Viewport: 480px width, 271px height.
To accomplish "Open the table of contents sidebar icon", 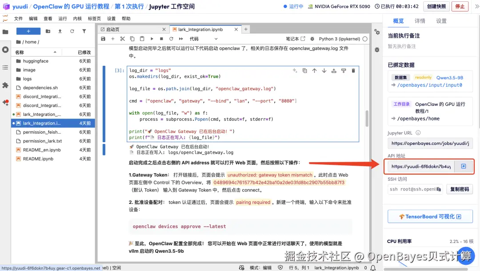I will coord(5,67).
